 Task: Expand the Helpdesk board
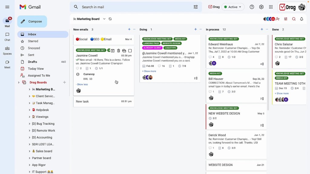pos(29,110)
